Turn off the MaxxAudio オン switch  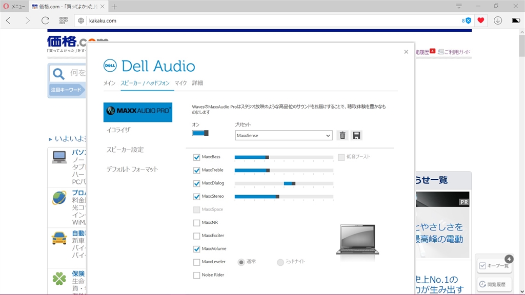[200, 133]
